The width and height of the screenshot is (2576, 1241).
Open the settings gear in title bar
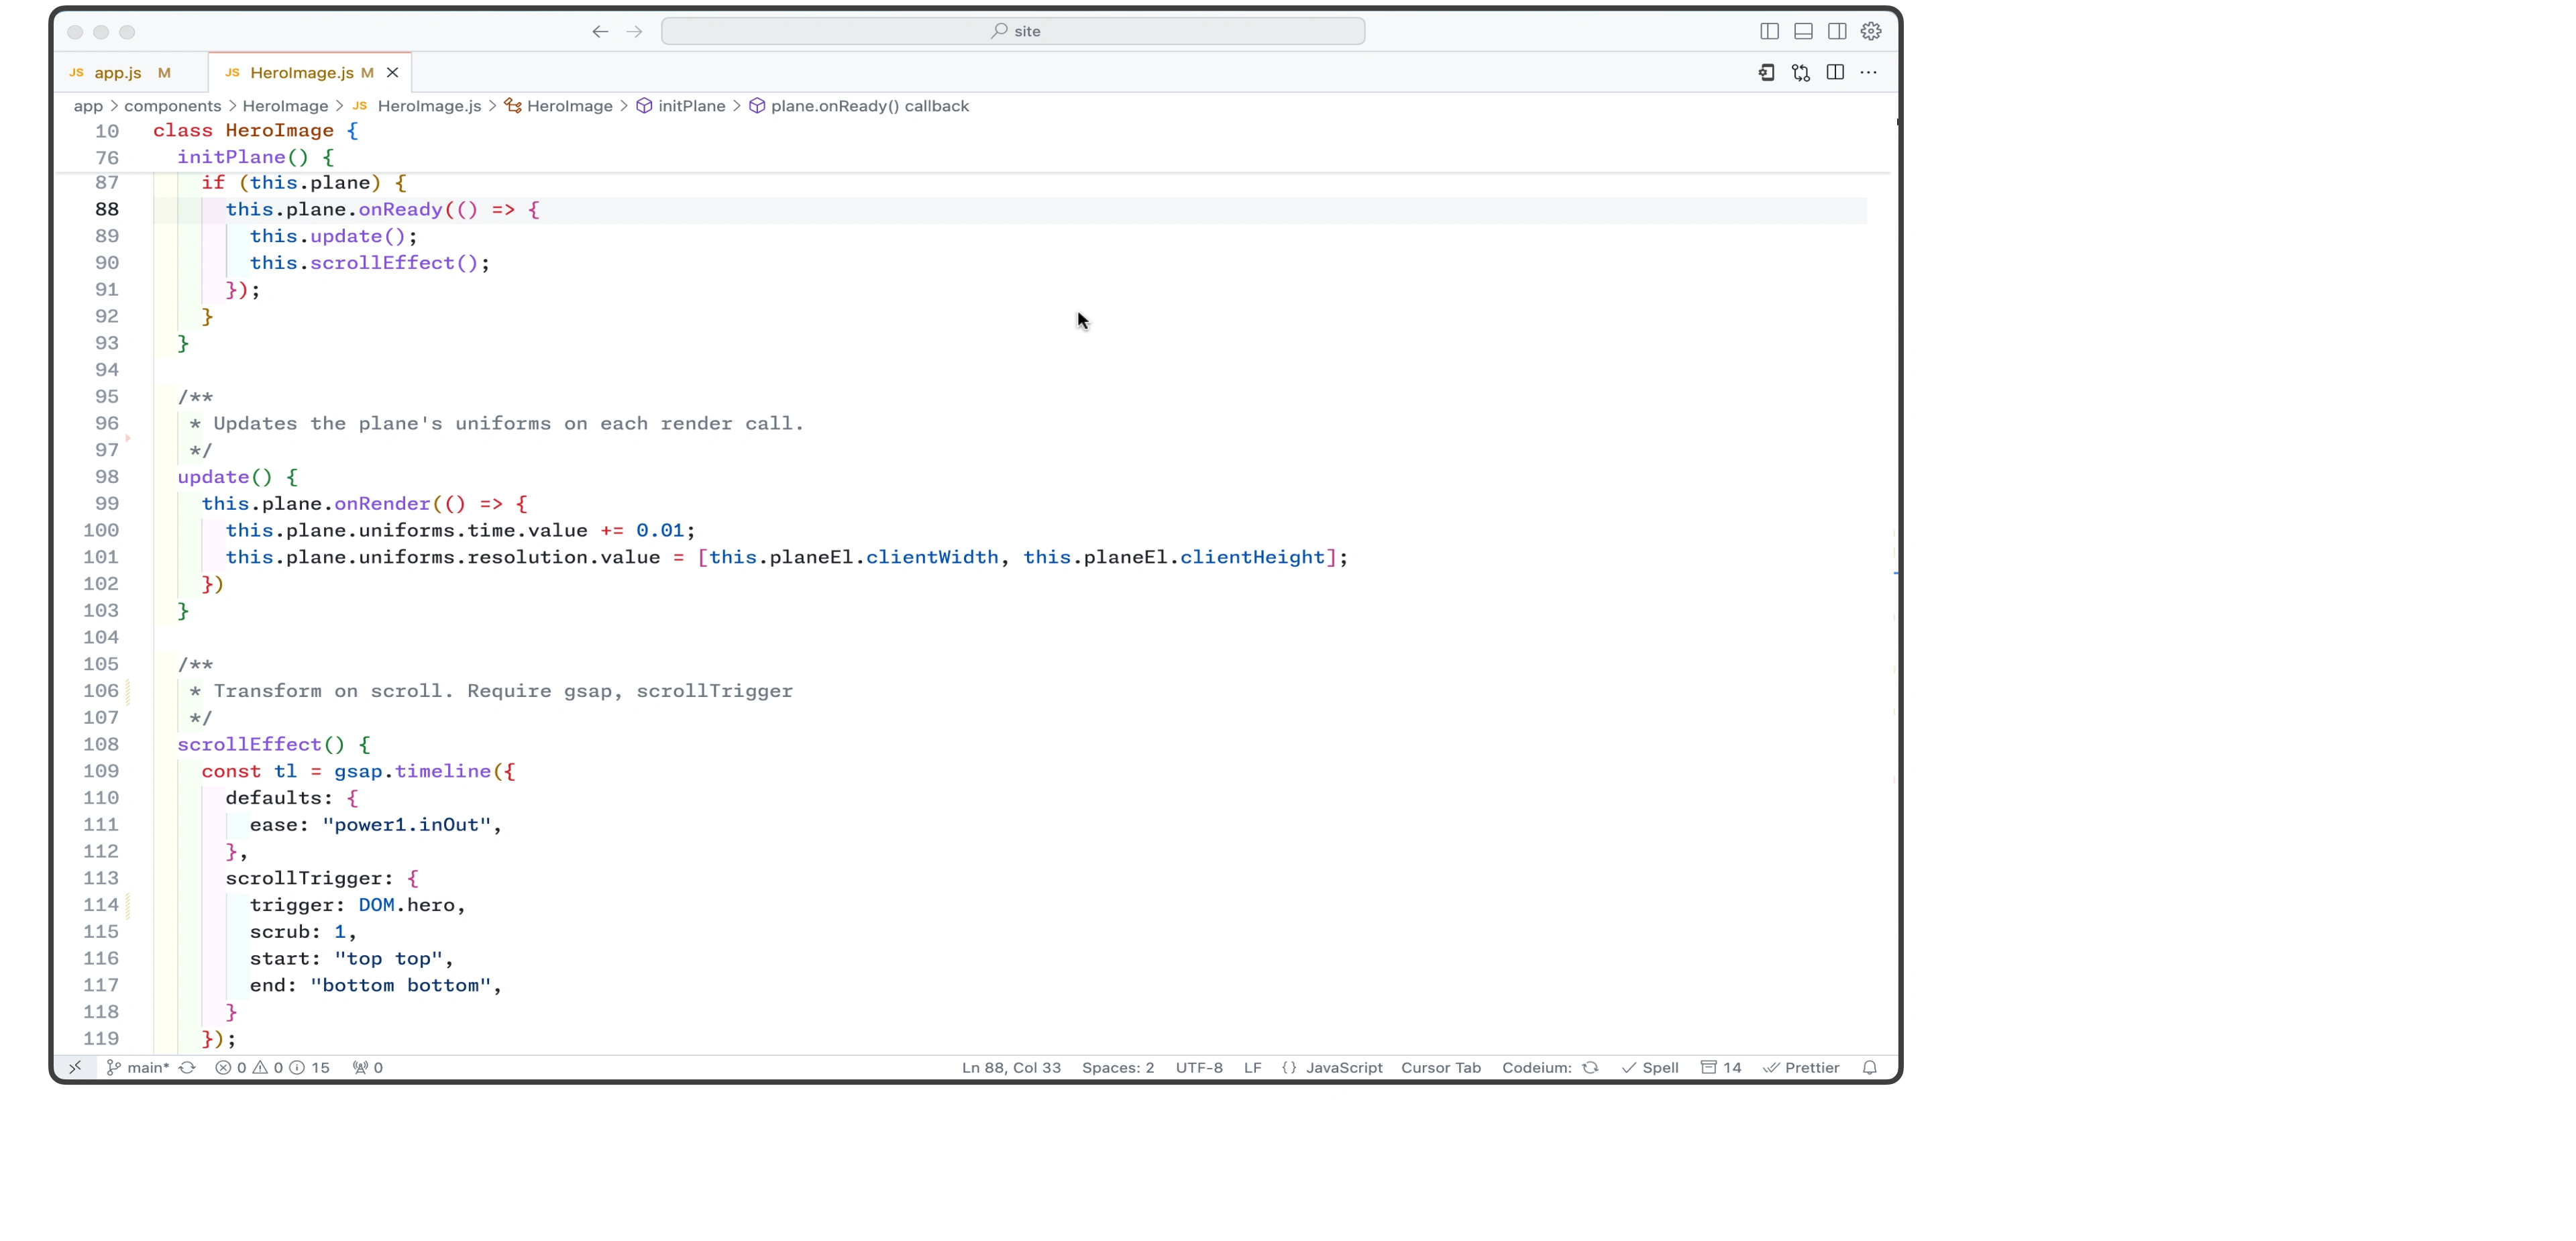point(1871,31)
